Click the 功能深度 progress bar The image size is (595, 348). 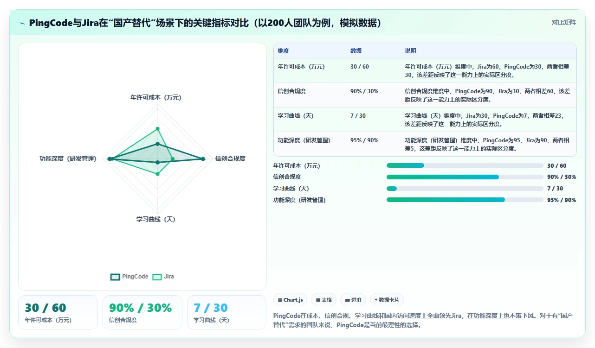tap(465, 200)
